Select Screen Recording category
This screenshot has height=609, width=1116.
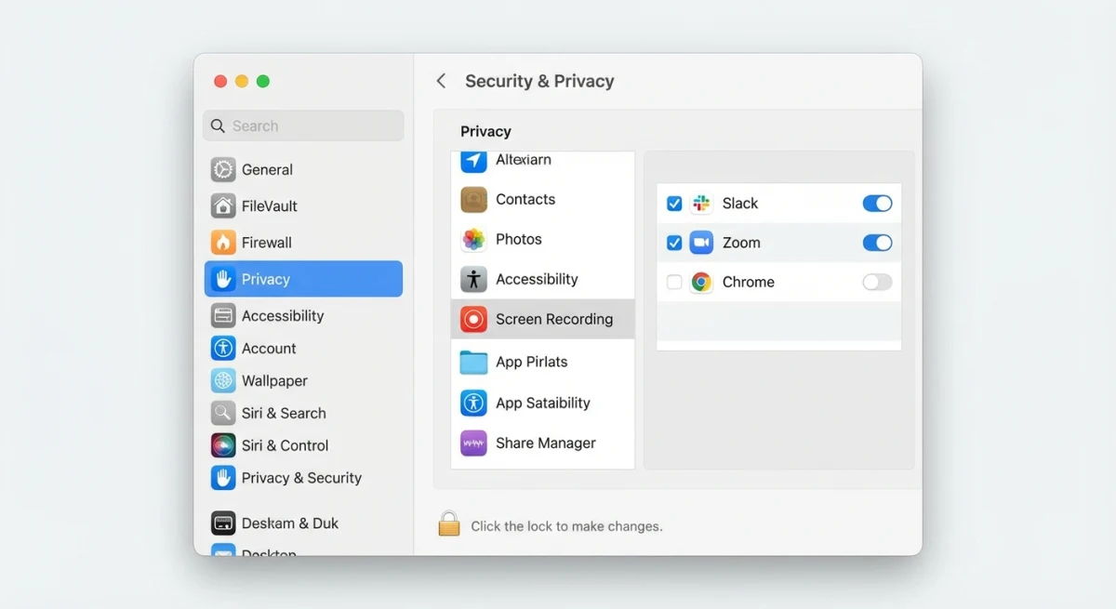(543, 319)
